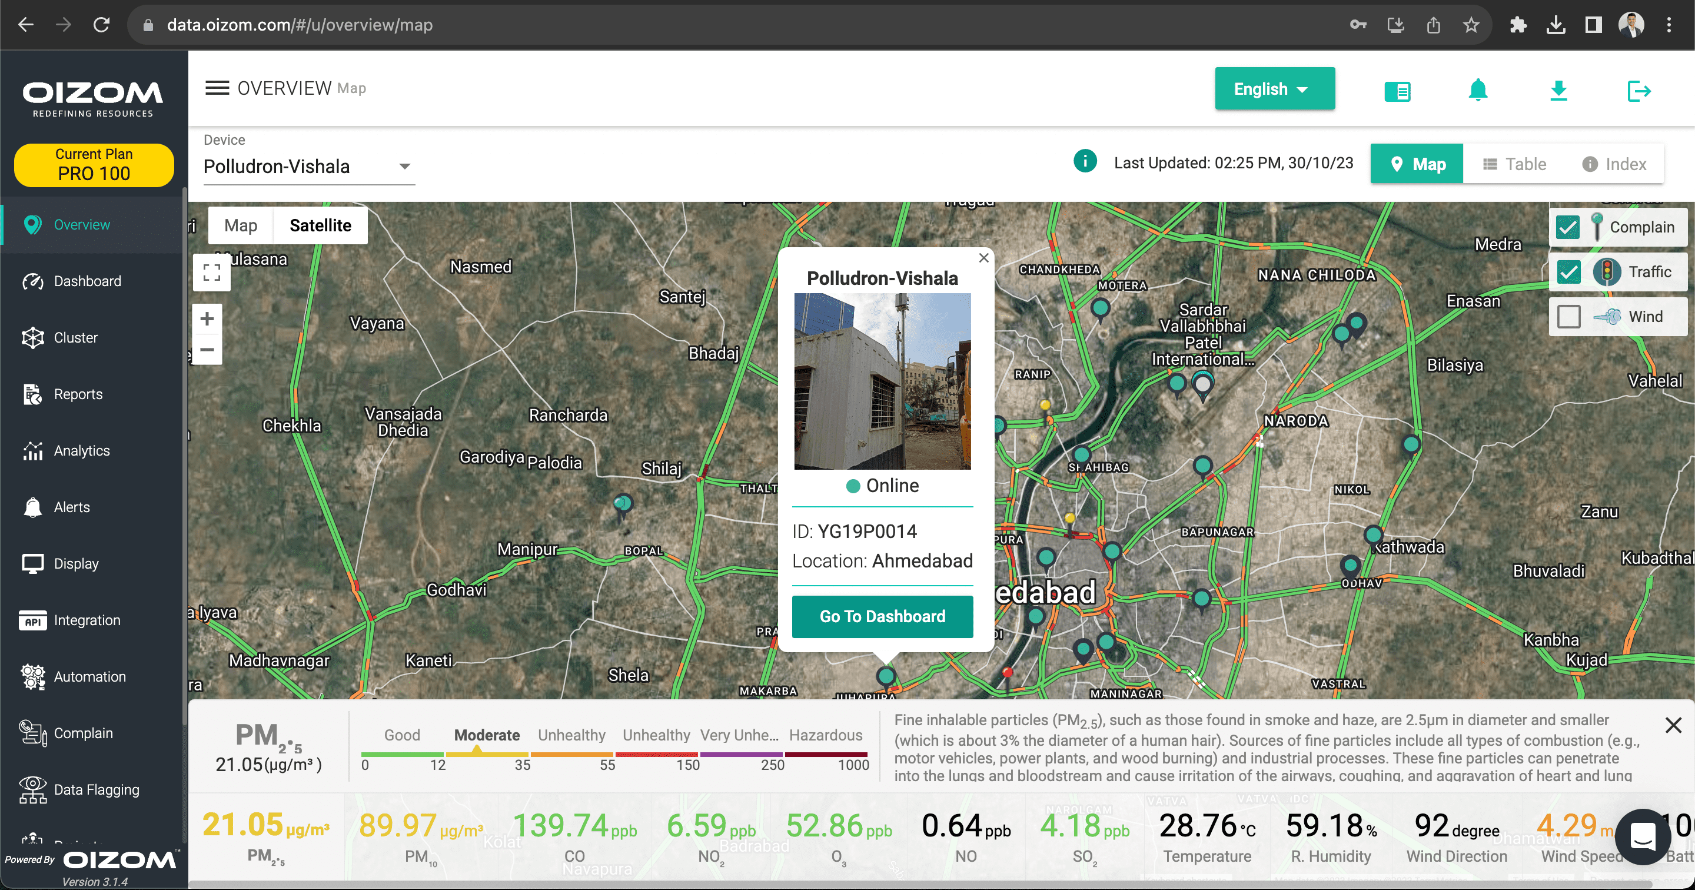Screen dimensions: 1695x890
Task: Open the hamburger menu next to OVERVIEW
Action: [x=217, y=88]
